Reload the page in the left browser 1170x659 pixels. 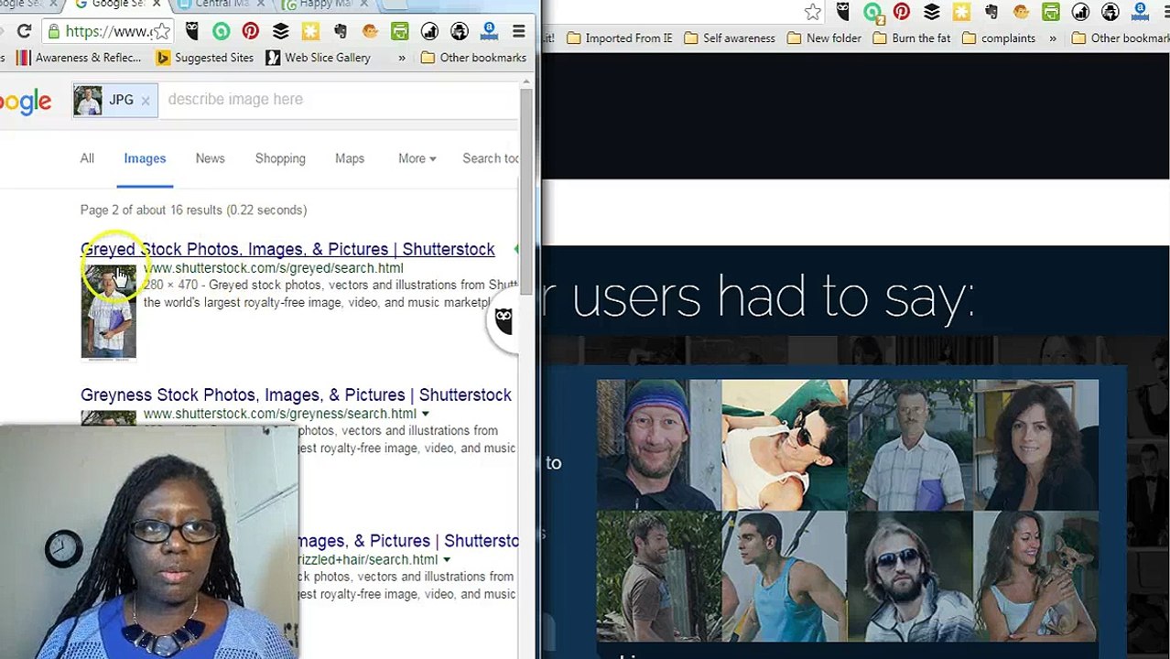pyautogui.click(x=24, y=31)
